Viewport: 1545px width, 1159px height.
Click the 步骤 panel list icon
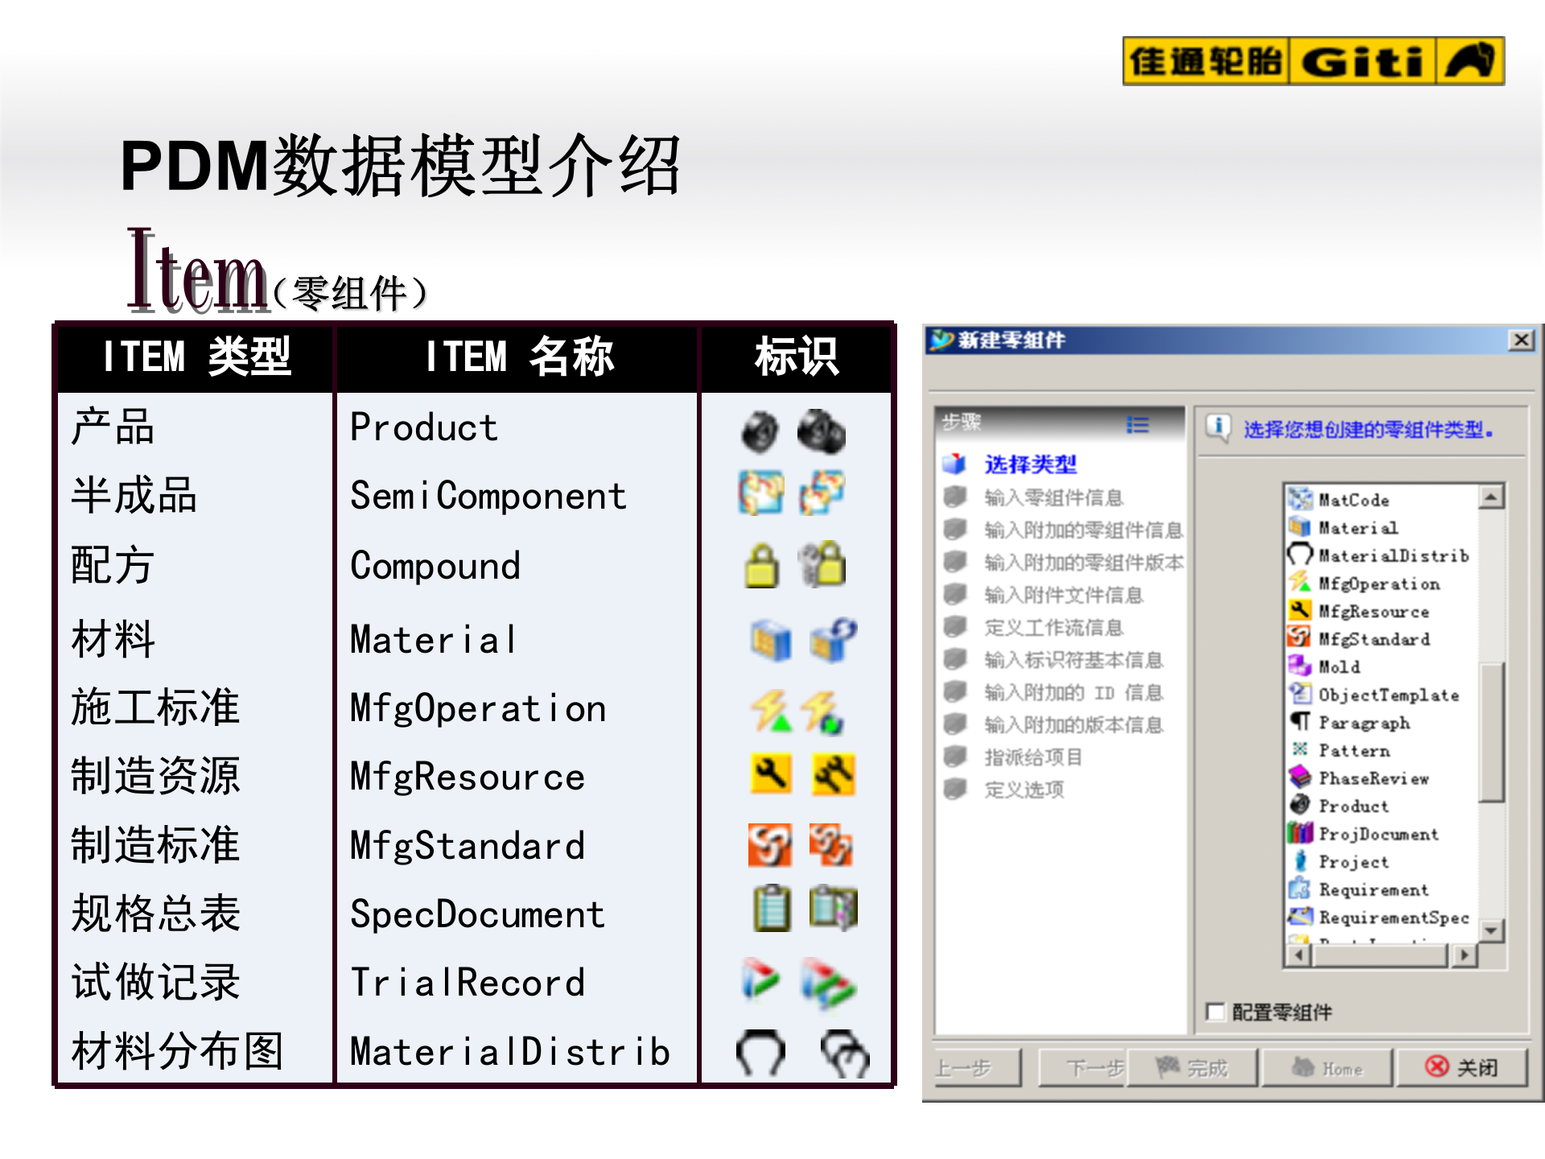click(x=1136, y=424)
